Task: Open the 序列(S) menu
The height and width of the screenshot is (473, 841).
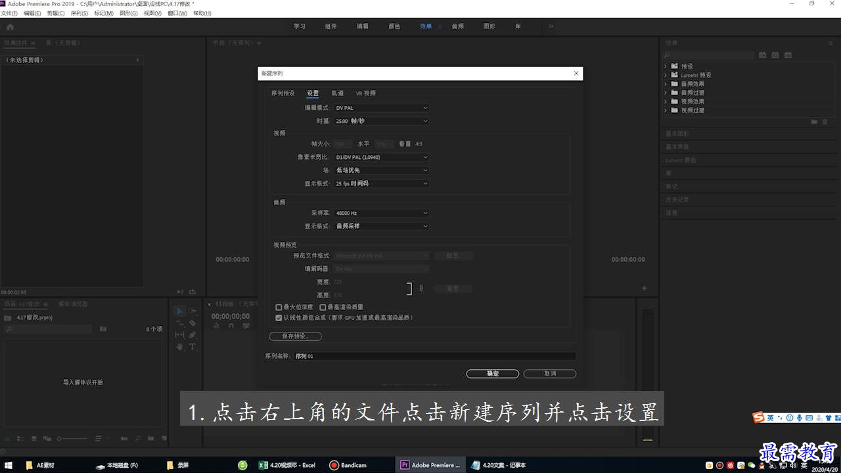Action: [x=79, y=13]
